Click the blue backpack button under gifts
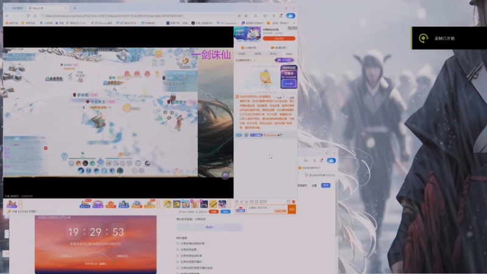Viewport: 487px width, 274px height. 225,211
